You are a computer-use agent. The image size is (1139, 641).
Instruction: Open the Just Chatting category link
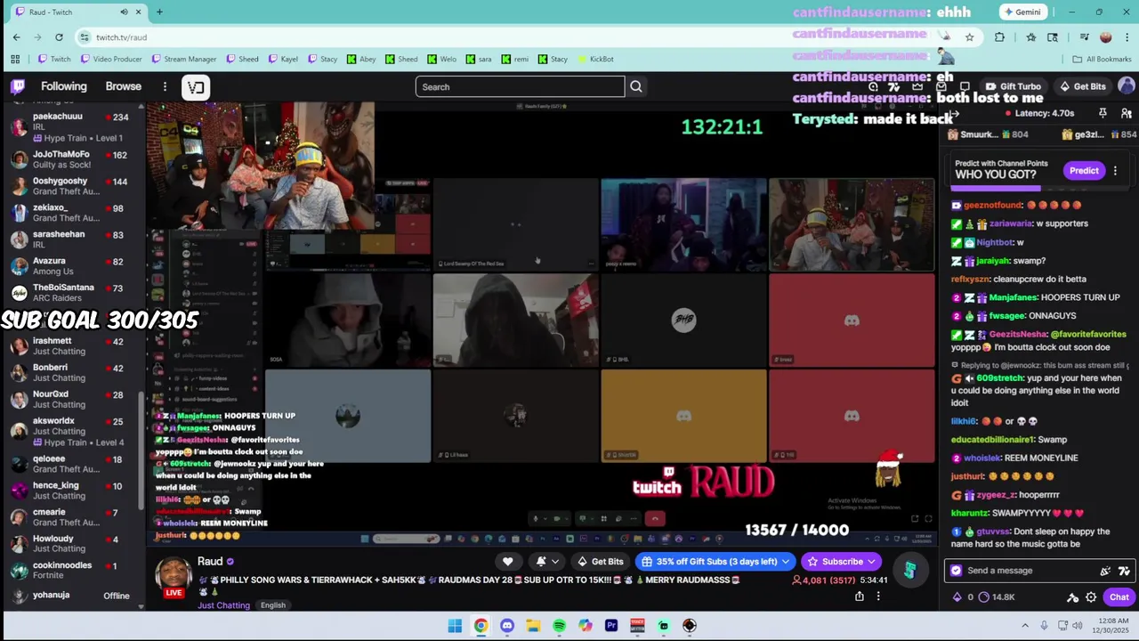pos(223,605)
